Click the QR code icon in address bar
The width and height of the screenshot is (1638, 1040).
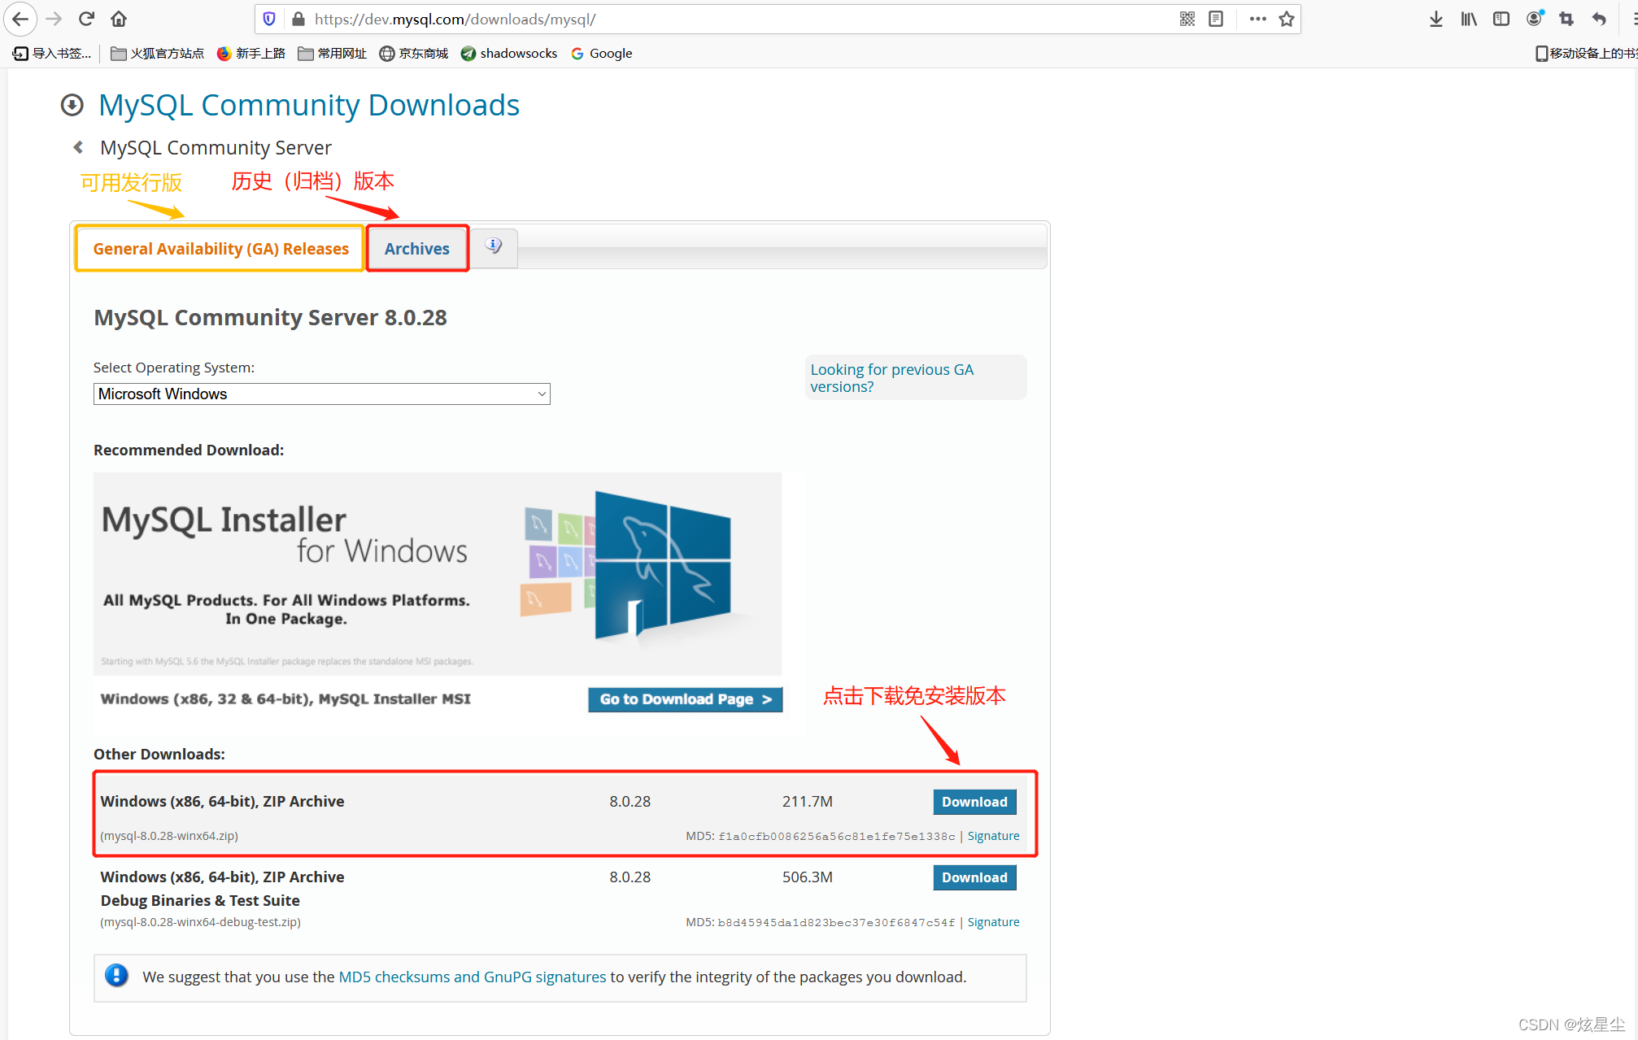coord(1187,19)
